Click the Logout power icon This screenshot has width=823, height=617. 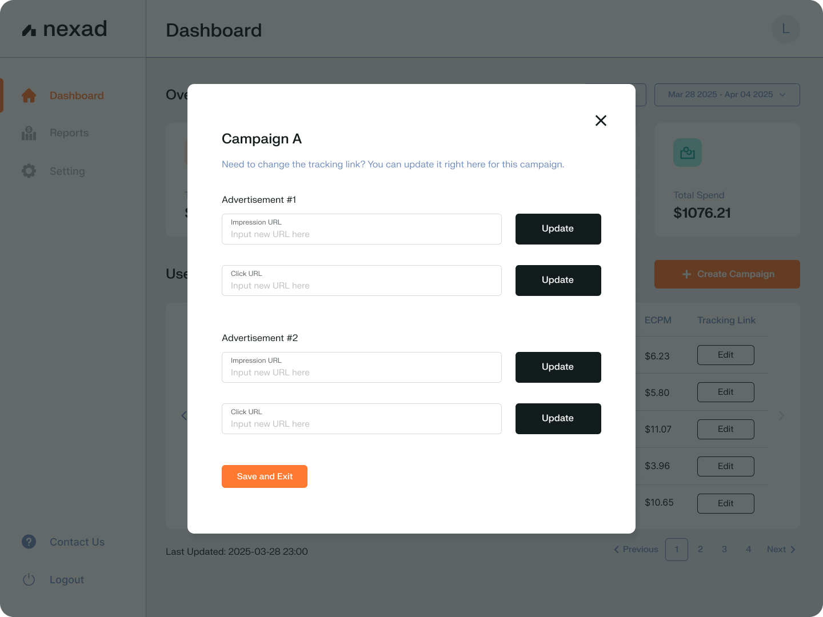[x=29, y=579]
